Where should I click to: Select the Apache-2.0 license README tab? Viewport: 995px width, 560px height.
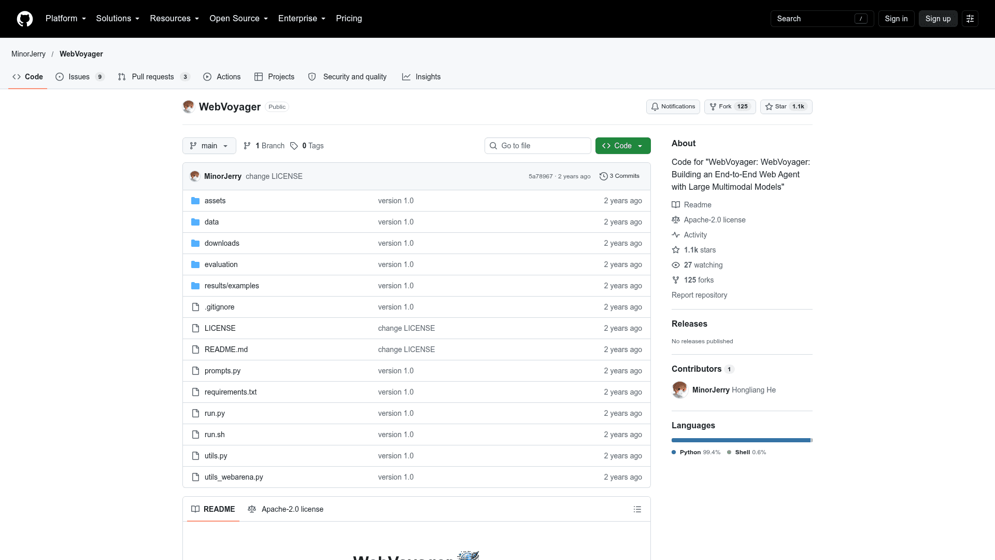tap(286, 509)
